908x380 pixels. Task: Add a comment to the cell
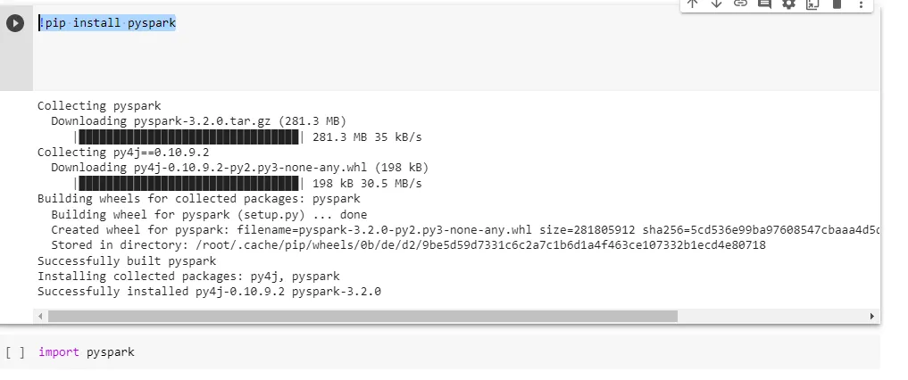[764, 4]
